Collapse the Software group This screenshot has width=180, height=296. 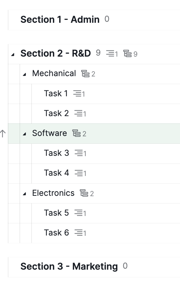(x=24, y=134)
